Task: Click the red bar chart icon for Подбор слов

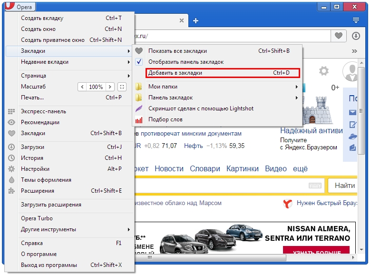Action: pyautogui.click(x=139, y=120)
